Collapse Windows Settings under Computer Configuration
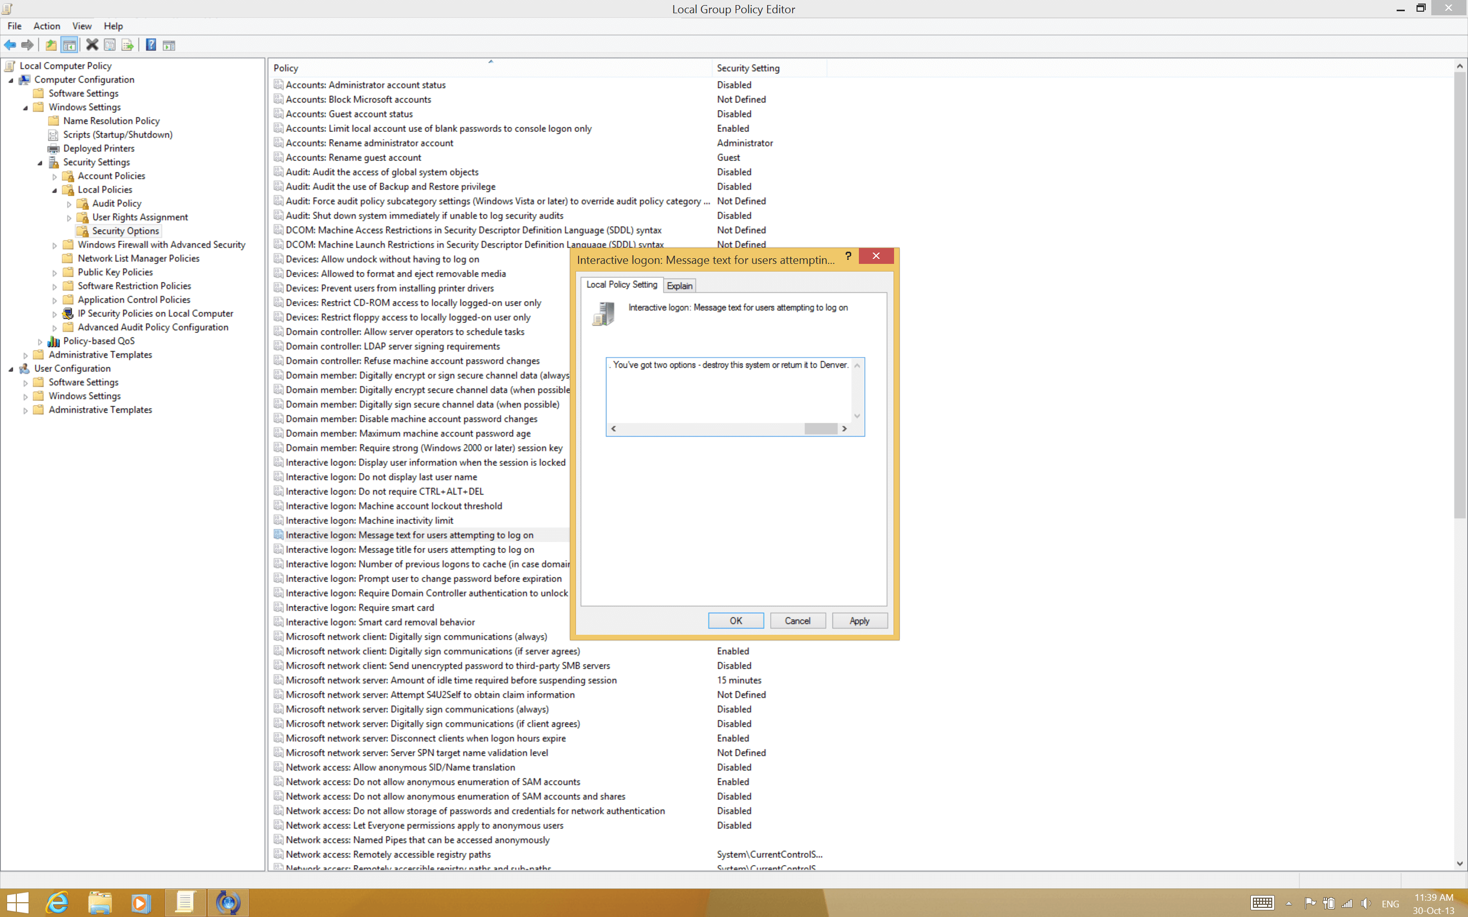 pos(25,107)
